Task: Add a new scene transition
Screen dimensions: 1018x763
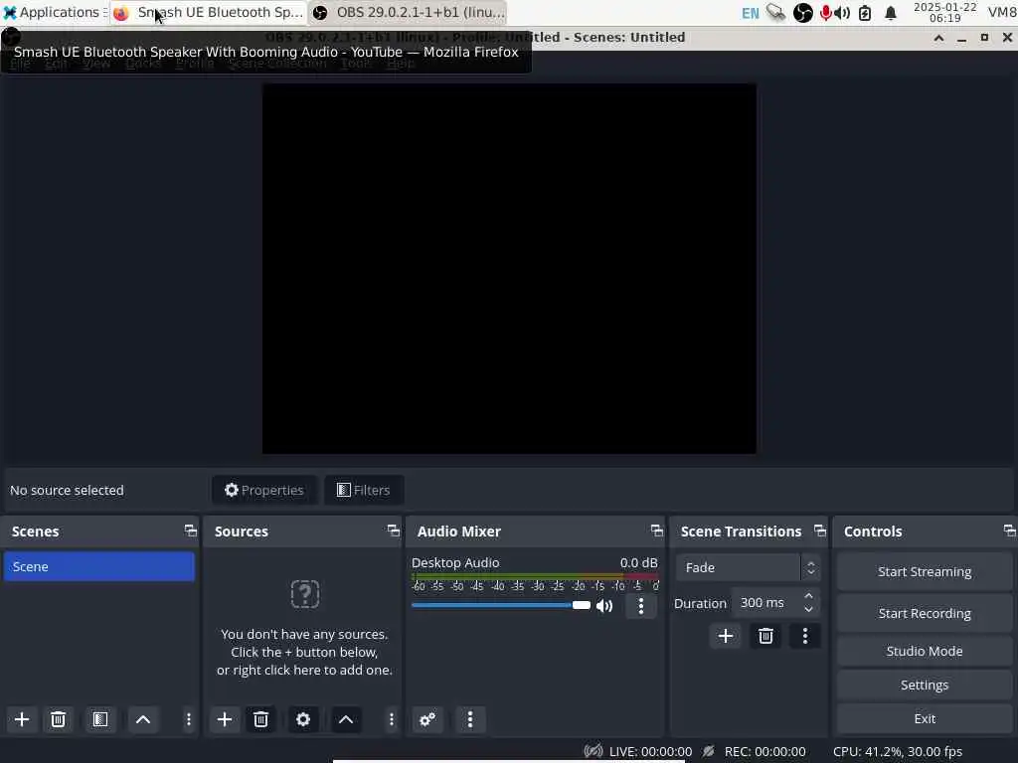Action: [726, 636]
